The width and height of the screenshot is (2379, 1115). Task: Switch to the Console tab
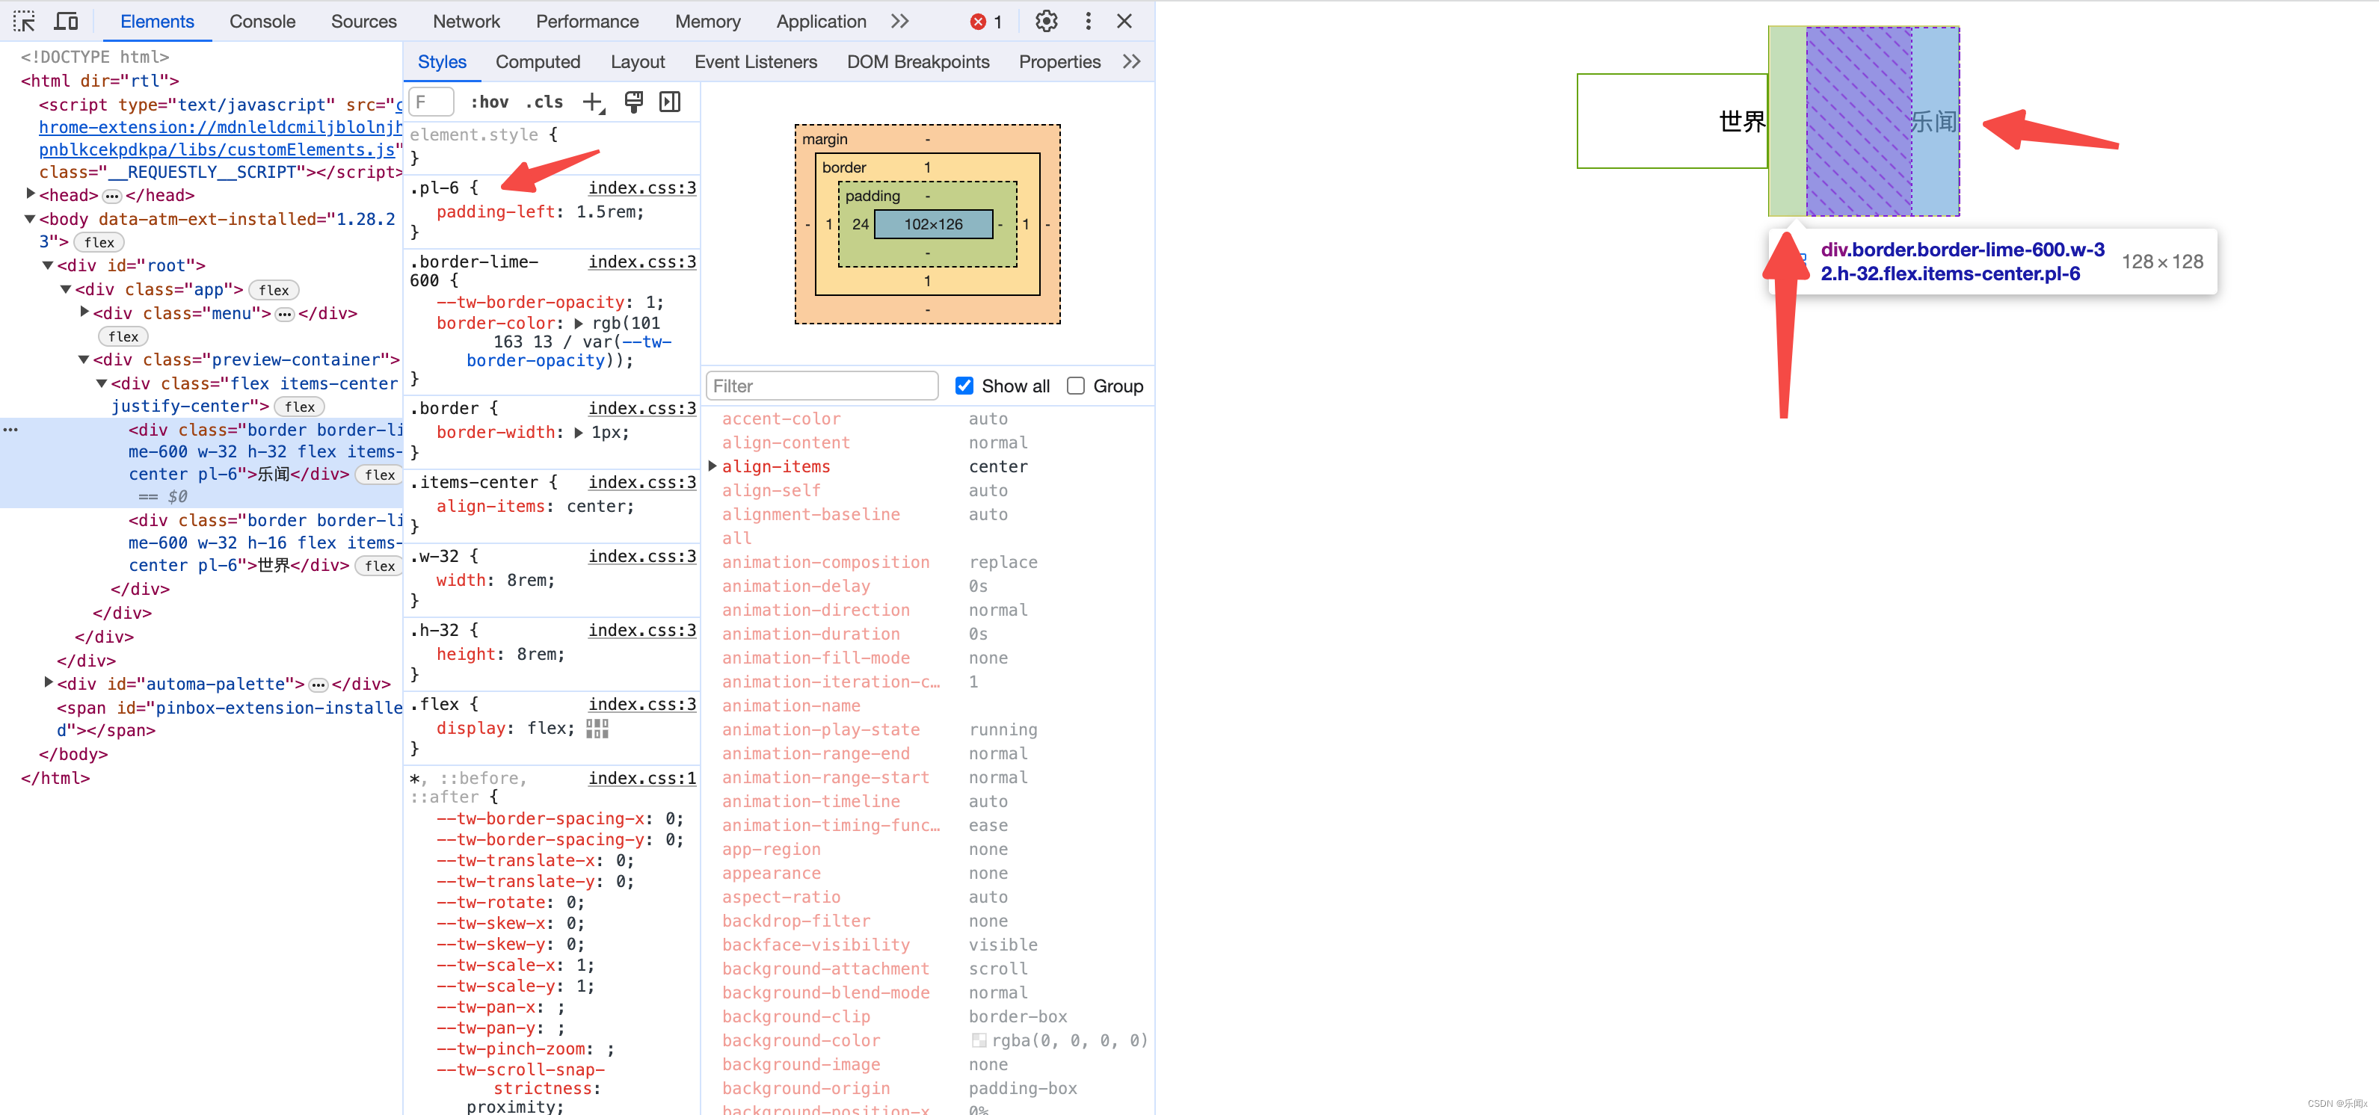pos(262,21)
